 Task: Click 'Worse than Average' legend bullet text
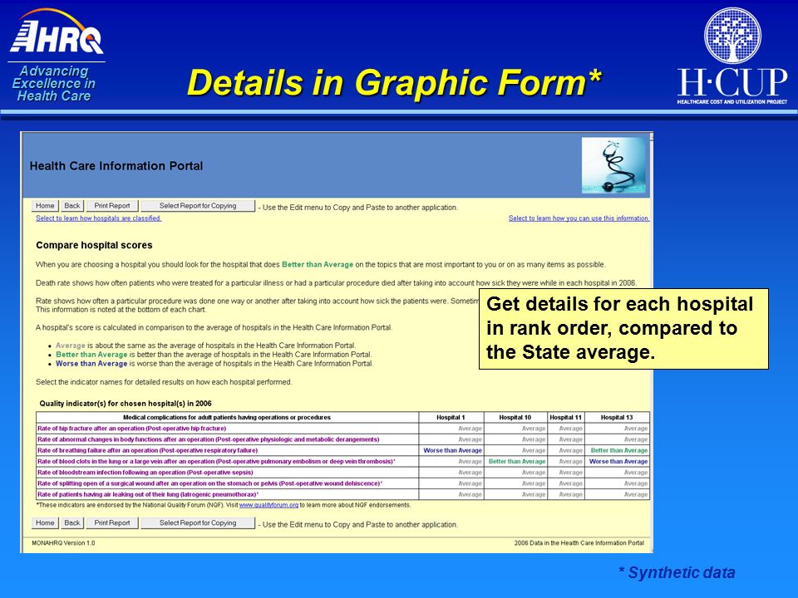[91, 364]
